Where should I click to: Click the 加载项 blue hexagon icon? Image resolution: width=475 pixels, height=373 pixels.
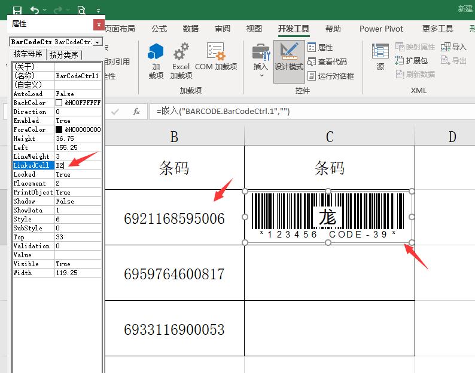[156, 51]
